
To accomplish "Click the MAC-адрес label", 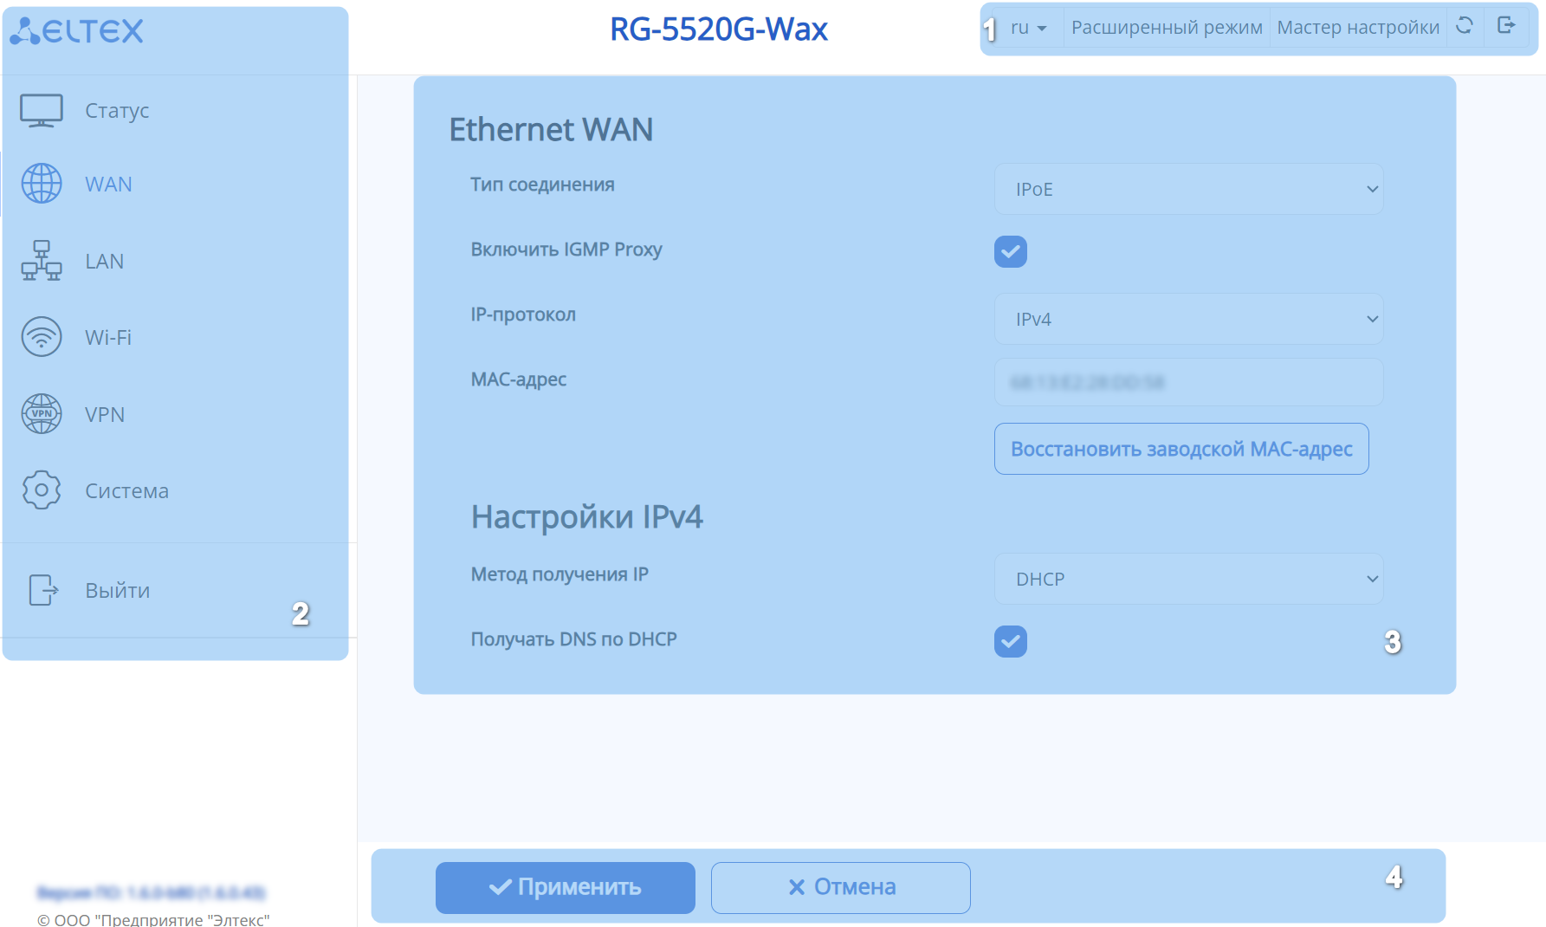I will click(518, 379).
